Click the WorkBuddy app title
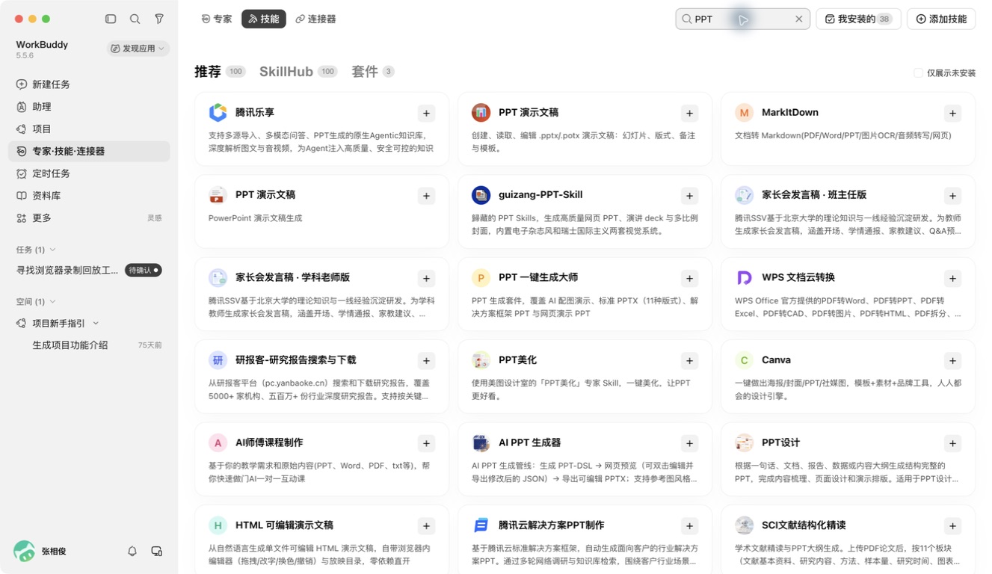Image resolution: width=992 pixels, height=574 pixels. (42, 44)
